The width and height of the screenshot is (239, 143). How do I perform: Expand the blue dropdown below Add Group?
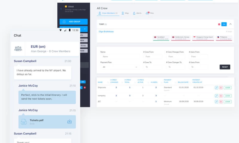coord(85,29)
